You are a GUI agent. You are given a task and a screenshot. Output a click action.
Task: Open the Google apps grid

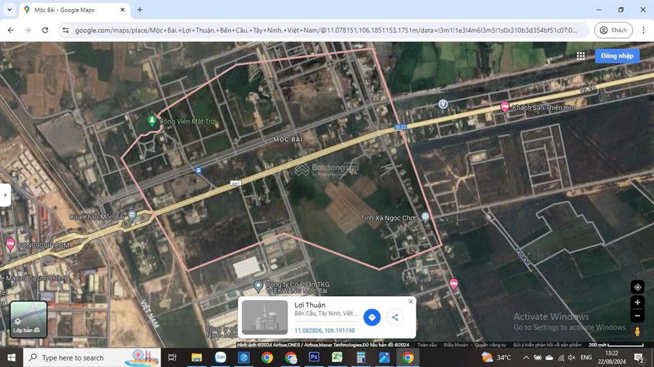[581, 56]
